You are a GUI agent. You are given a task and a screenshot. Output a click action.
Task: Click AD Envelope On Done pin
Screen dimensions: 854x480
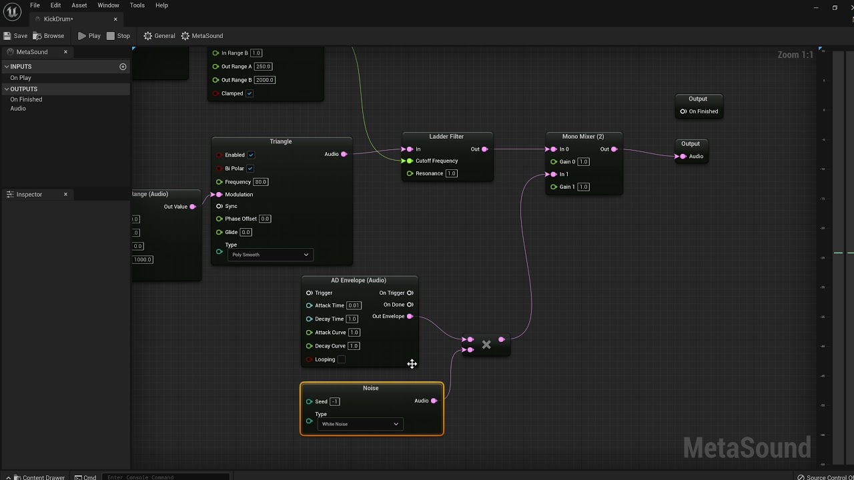pyautogui.click(x=410, y=305)
